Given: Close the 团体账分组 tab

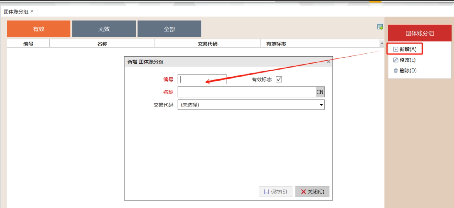Looking at the screenshot, I should 32,11.
